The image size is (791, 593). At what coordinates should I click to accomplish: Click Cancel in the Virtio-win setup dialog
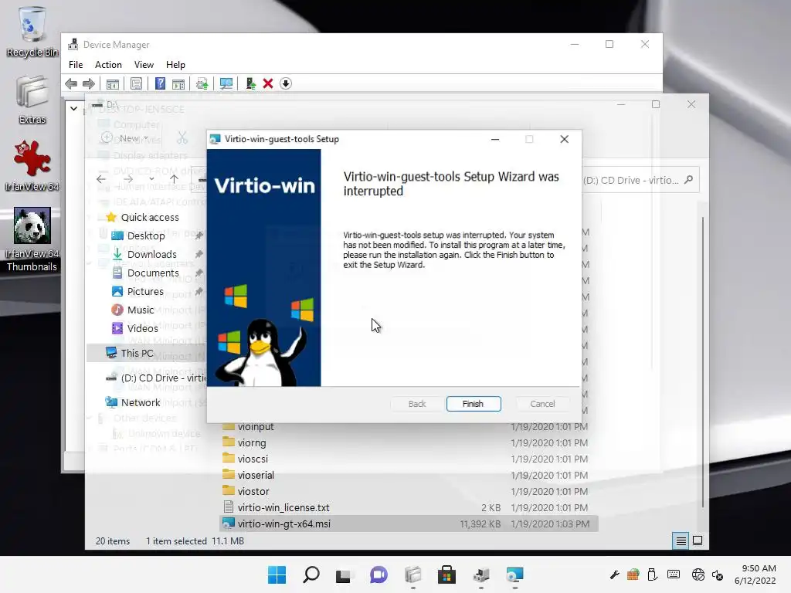542,404
